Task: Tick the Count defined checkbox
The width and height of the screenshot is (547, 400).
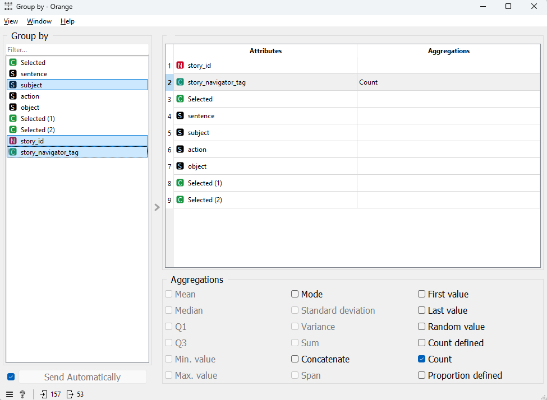Action: click(x=421, y=343)
